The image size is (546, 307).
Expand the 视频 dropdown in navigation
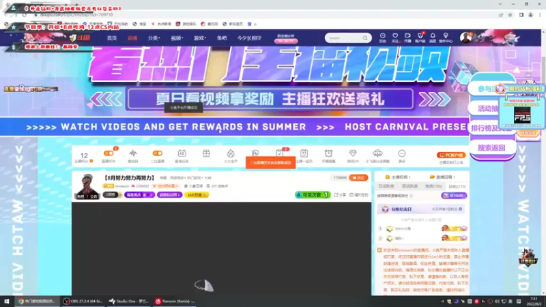click(177, 38)
